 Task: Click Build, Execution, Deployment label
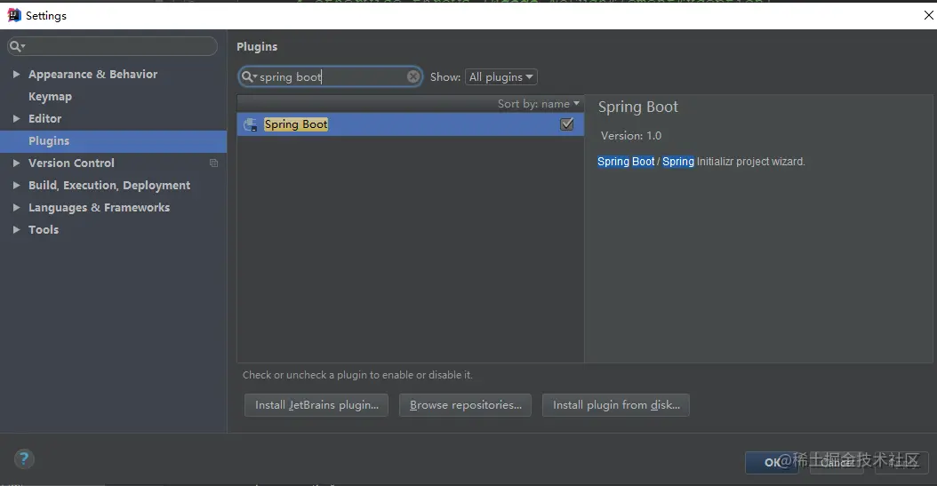109,186
